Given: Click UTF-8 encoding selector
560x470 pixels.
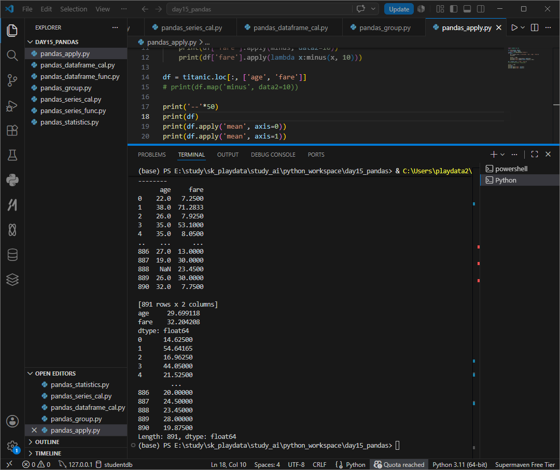Looking at the screenshot, I should pyautogui.click(x=296, y=464).
